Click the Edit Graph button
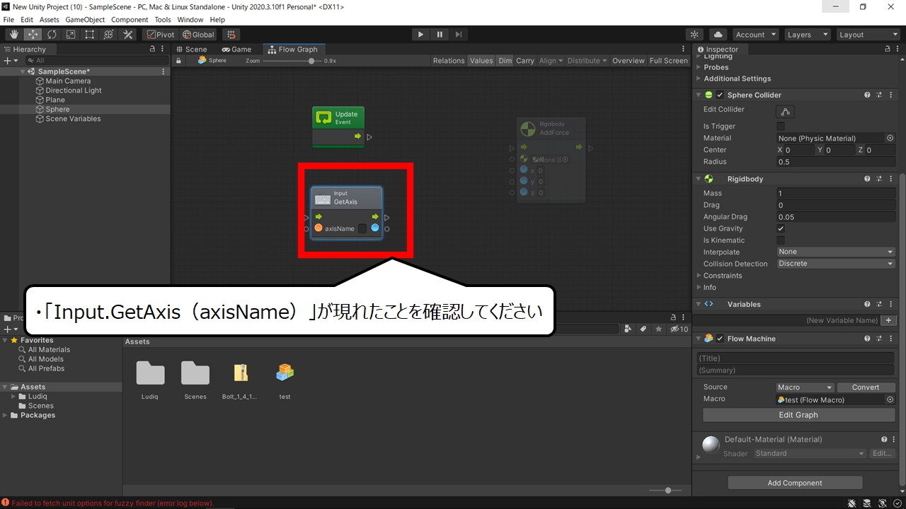The width and height of the screenshot is (906, 509). point(798,415)
